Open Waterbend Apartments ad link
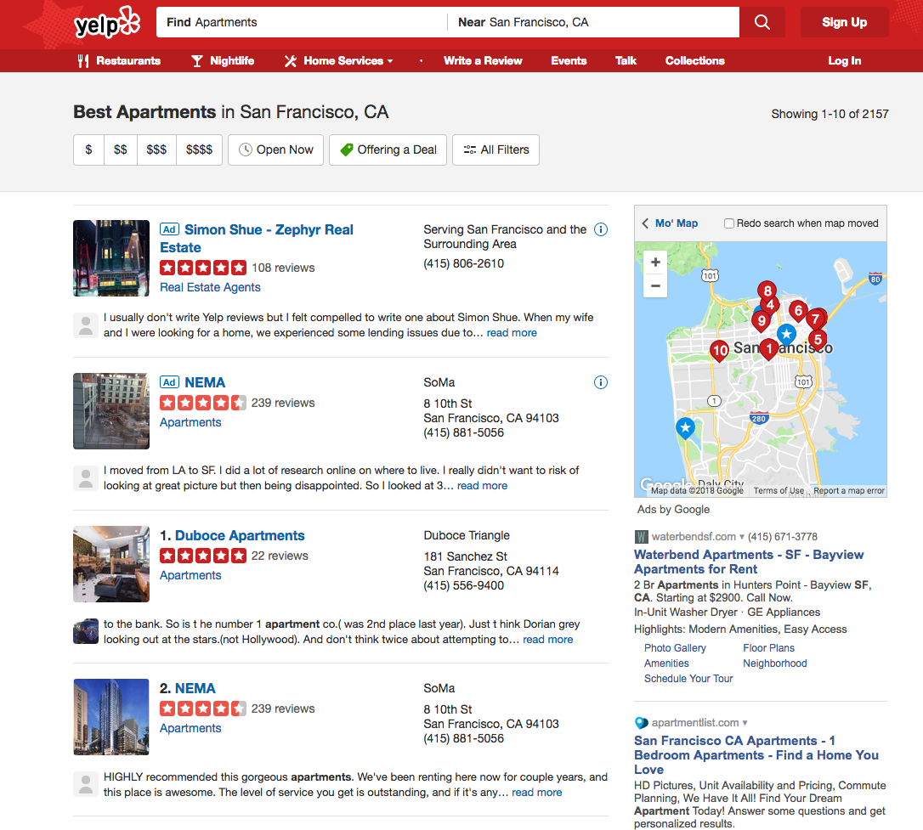Screen dimensions: 923x830 [749, 562]
